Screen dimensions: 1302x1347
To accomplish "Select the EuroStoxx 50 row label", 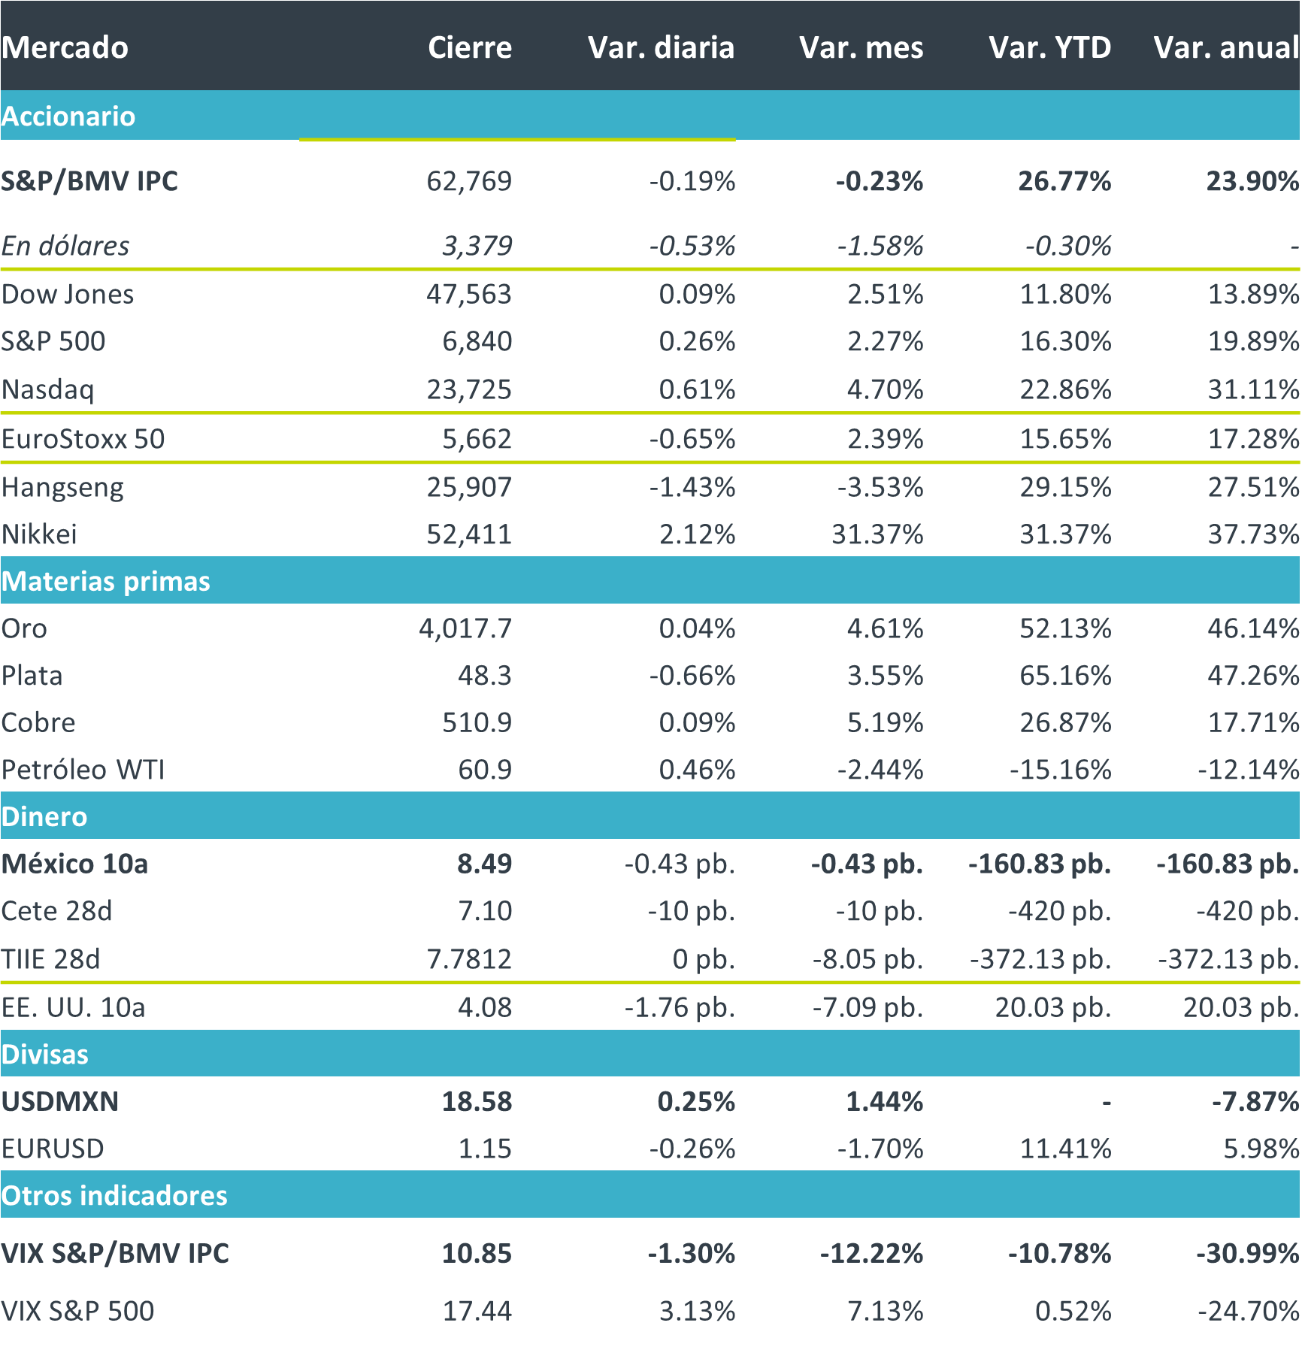I will coord(83,439).
